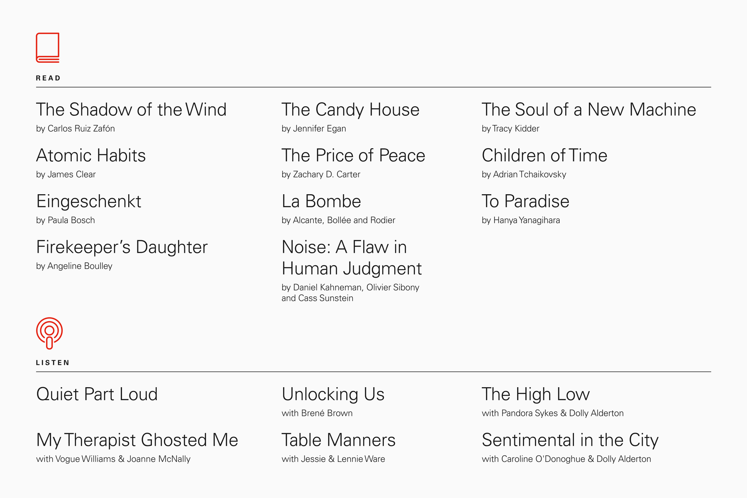Click La Bombe title
This screenshot has width=747, height=498.
(322, 201)
